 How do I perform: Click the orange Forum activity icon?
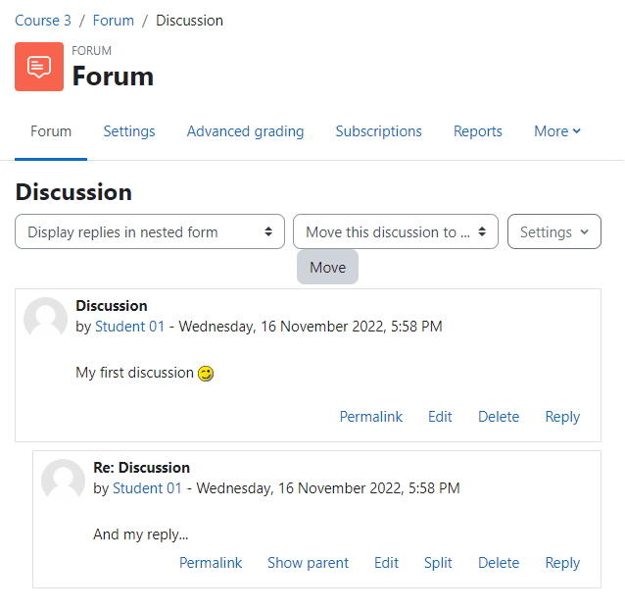[39, 67]
